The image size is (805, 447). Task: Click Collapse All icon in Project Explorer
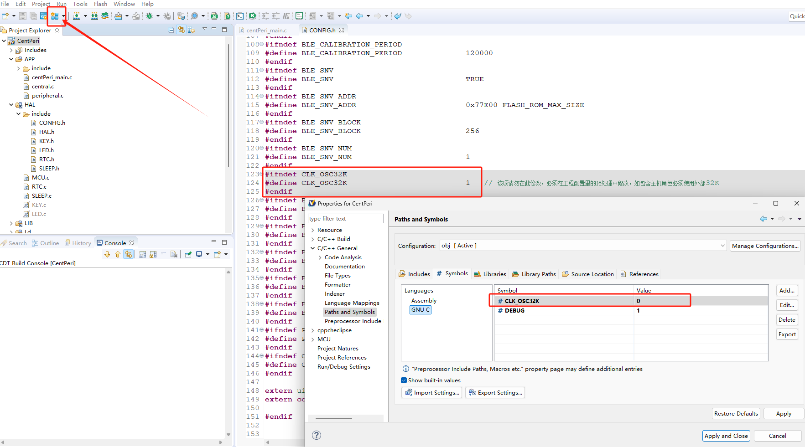(171, 30)
